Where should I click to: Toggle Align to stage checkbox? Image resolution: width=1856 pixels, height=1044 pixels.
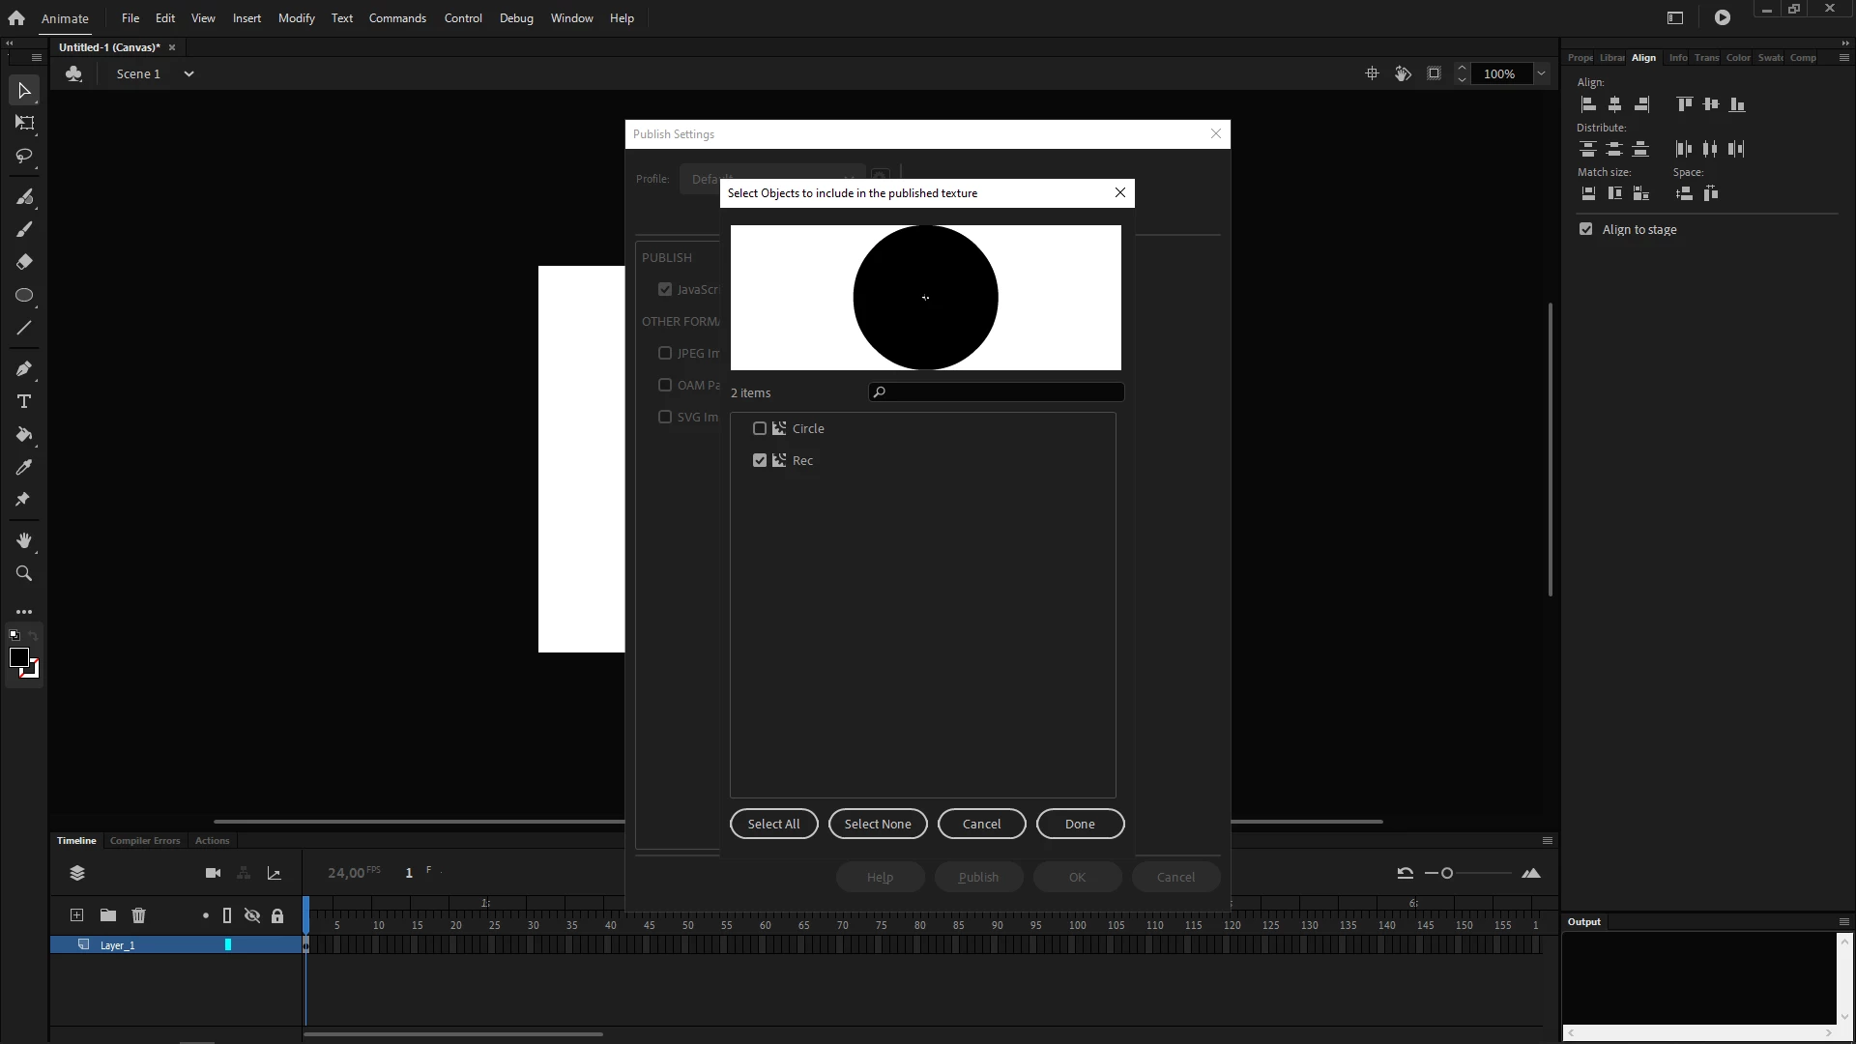tap(1585, 229)
